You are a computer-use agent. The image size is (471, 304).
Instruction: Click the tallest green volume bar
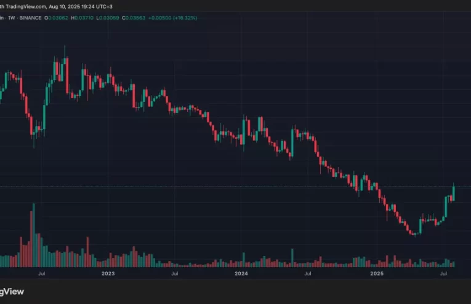tap(34, 235)
